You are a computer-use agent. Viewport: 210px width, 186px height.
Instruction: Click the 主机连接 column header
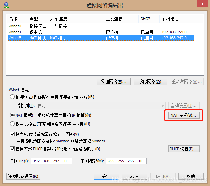click(x=121, y=19)
